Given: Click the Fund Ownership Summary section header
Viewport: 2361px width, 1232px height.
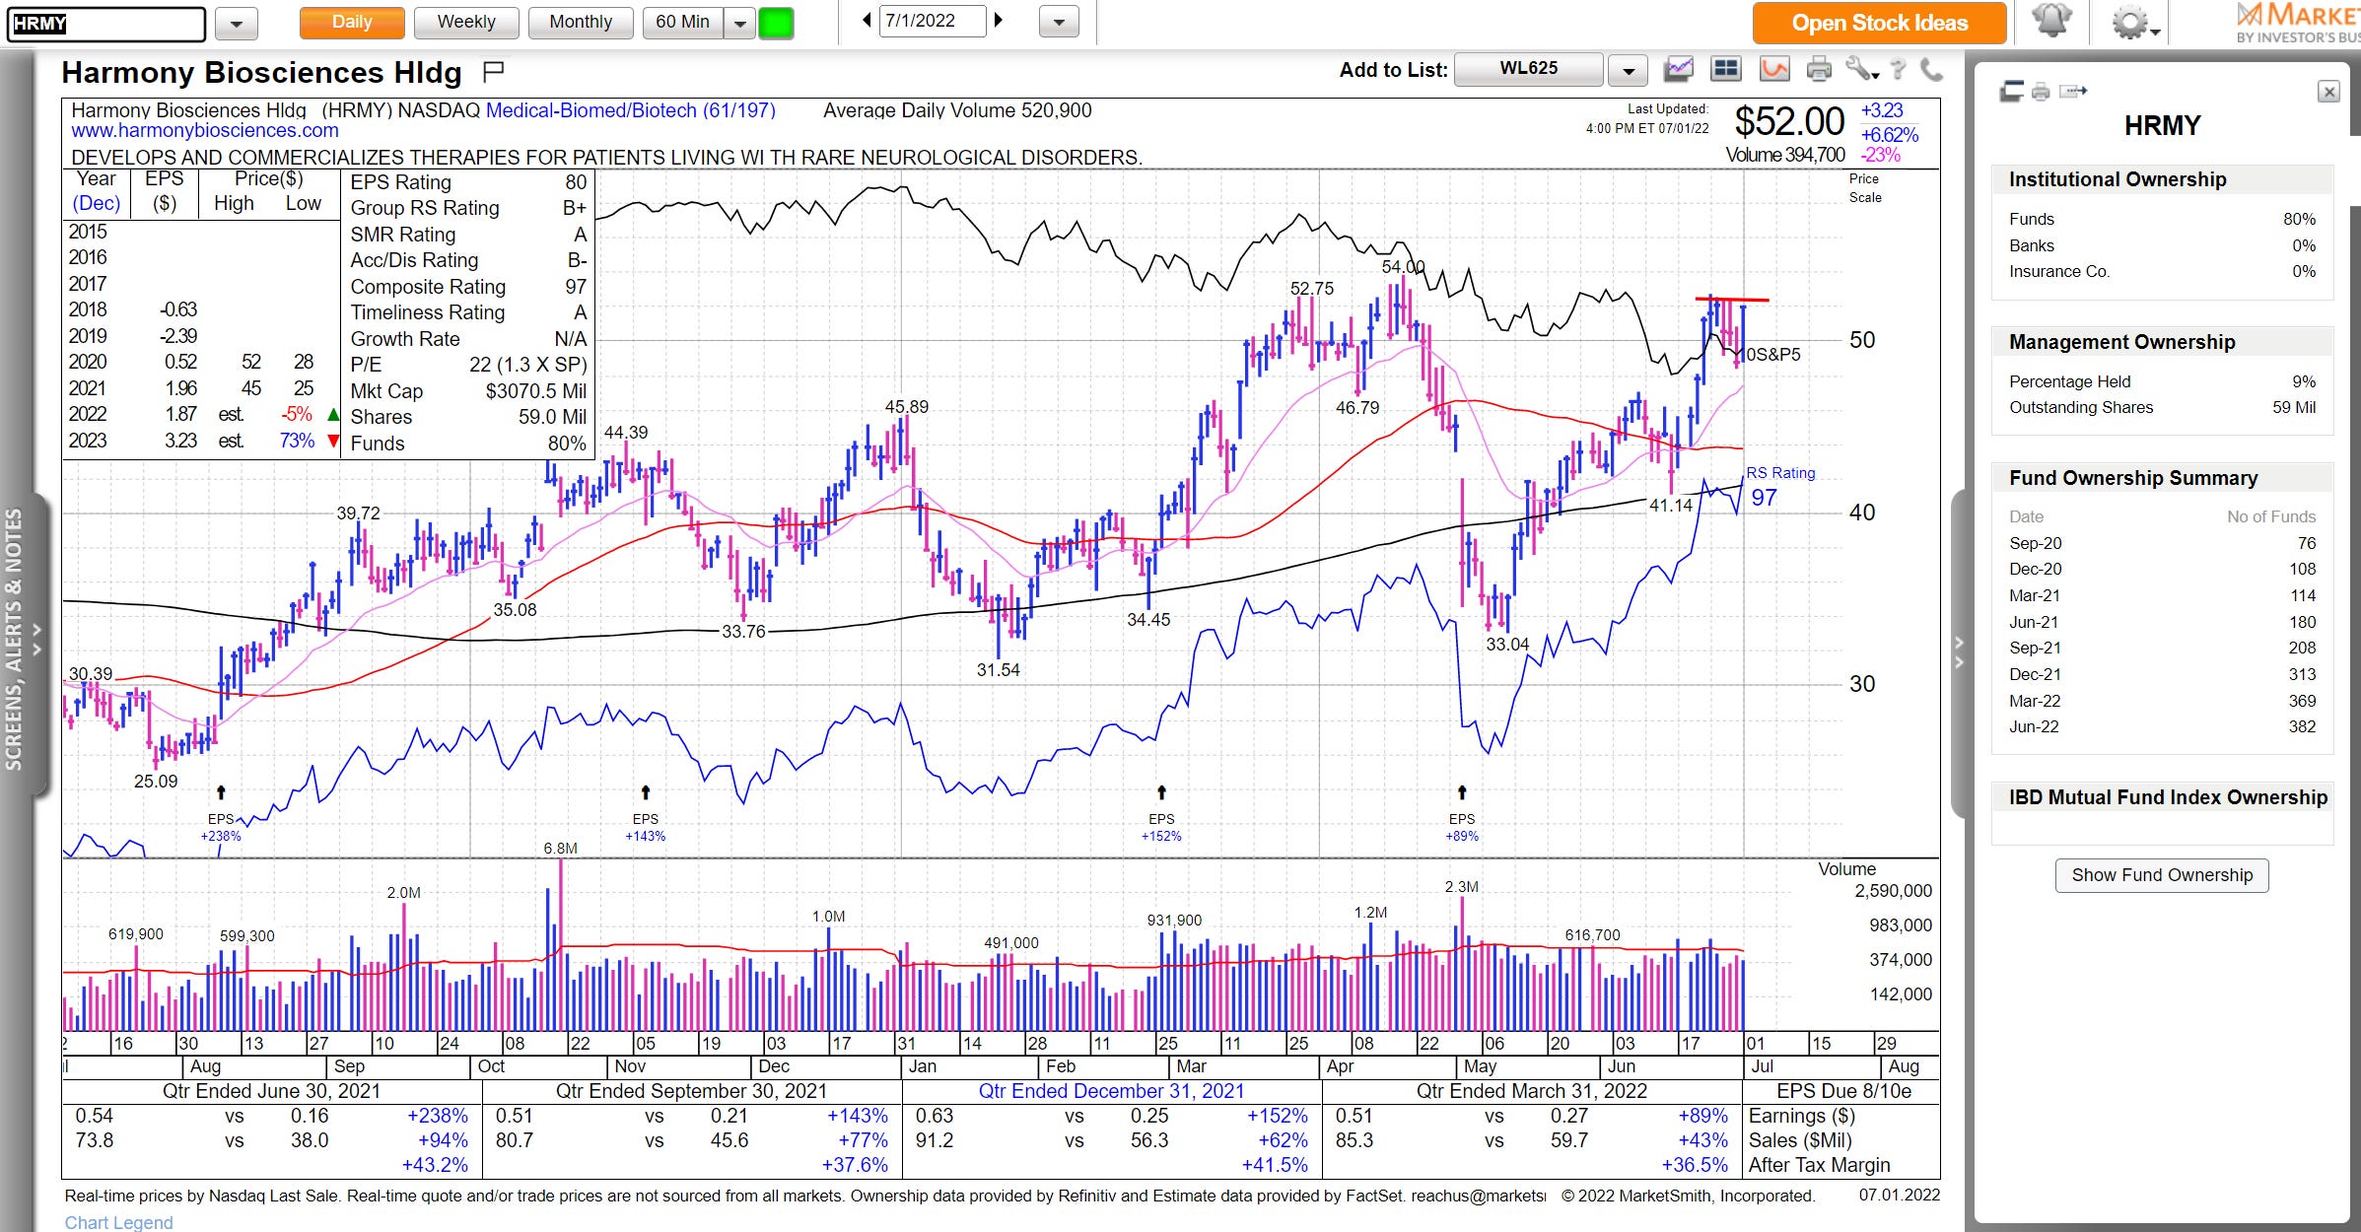Looking at the screenshot, I should [x=2162, y=478].
